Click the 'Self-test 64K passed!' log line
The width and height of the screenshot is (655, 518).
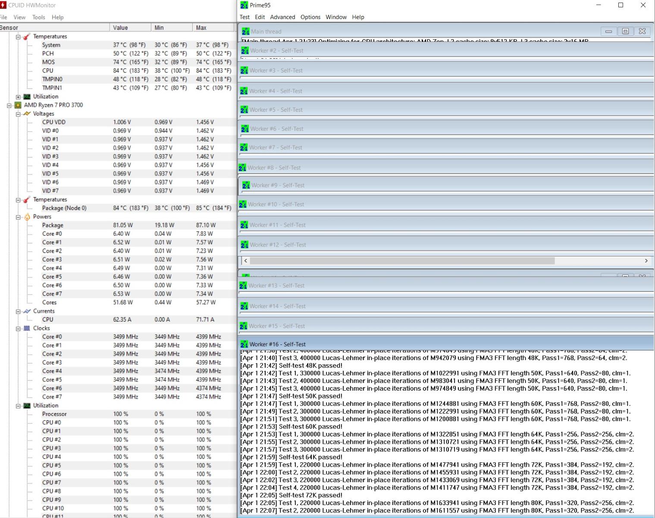pyautogui.click(x=291, y=457)
